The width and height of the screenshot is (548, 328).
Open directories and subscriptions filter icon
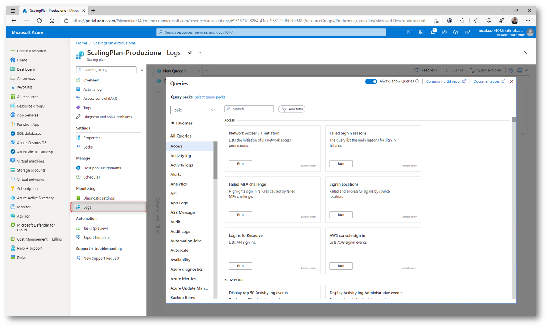pyautogui.click(x=421, y=32)
